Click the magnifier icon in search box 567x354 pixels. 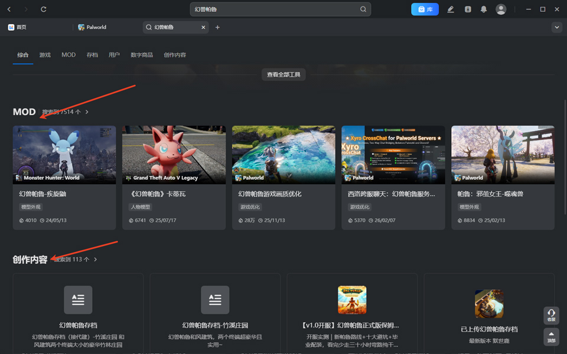point(363,9)
